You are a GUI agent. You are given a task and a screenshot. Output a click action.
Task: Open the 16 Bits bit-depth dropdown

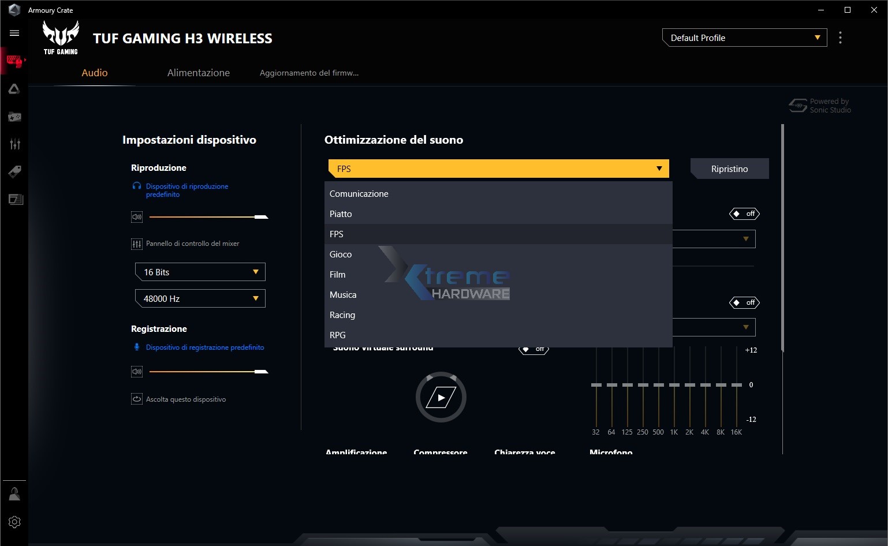200,272
